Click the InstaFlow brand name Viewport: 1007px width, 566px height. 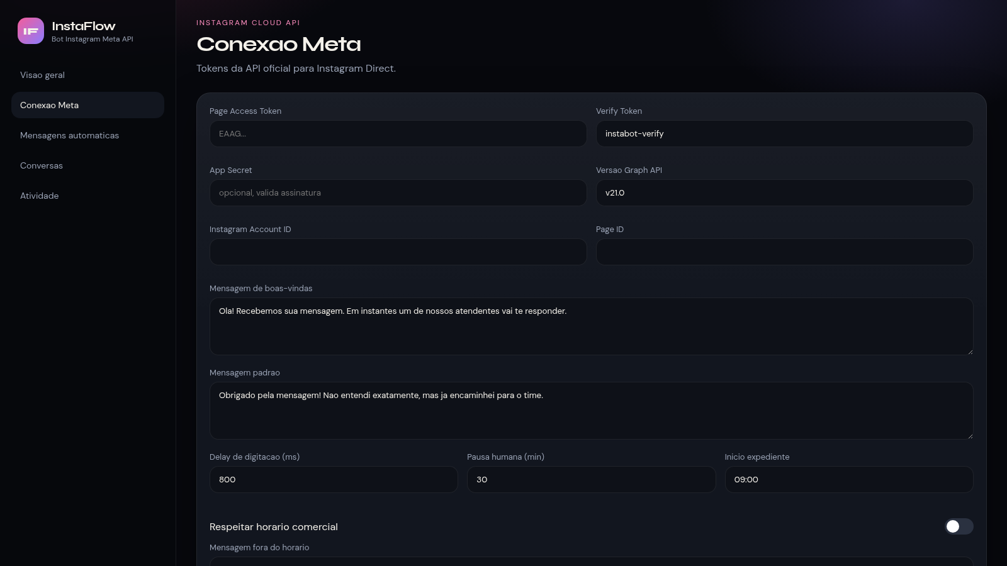pos(84,26)
